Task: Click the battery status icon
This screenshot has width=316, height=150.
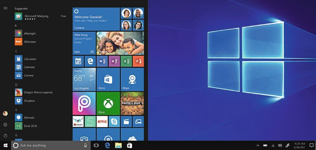Action: click(x=265, y=145)
